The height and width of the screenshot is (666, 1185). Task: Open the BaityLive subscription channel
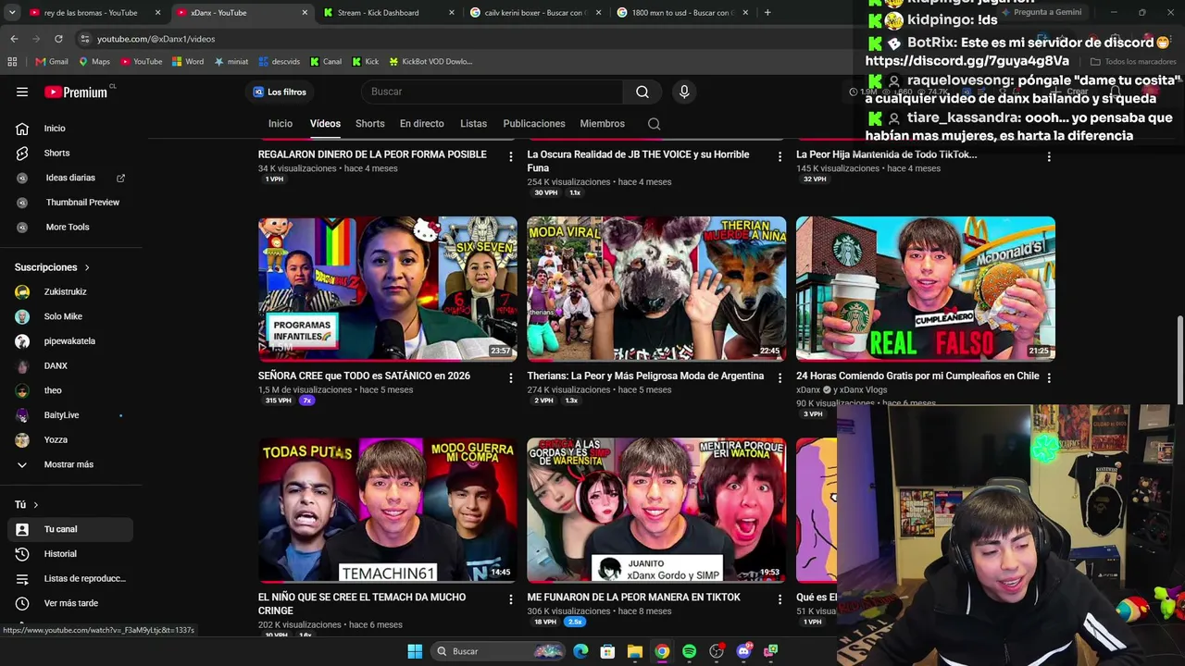[70, 415]
